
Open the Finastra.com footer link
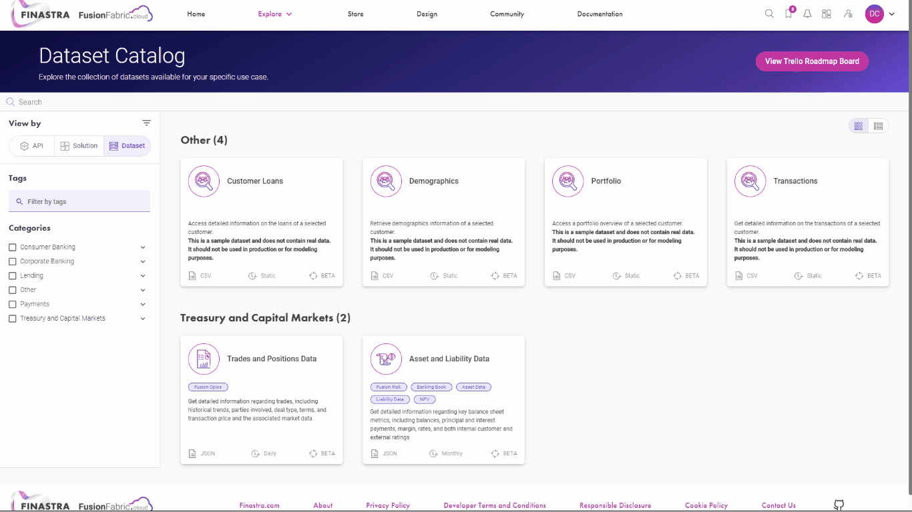pyautogui.click(x=260, y=505)
